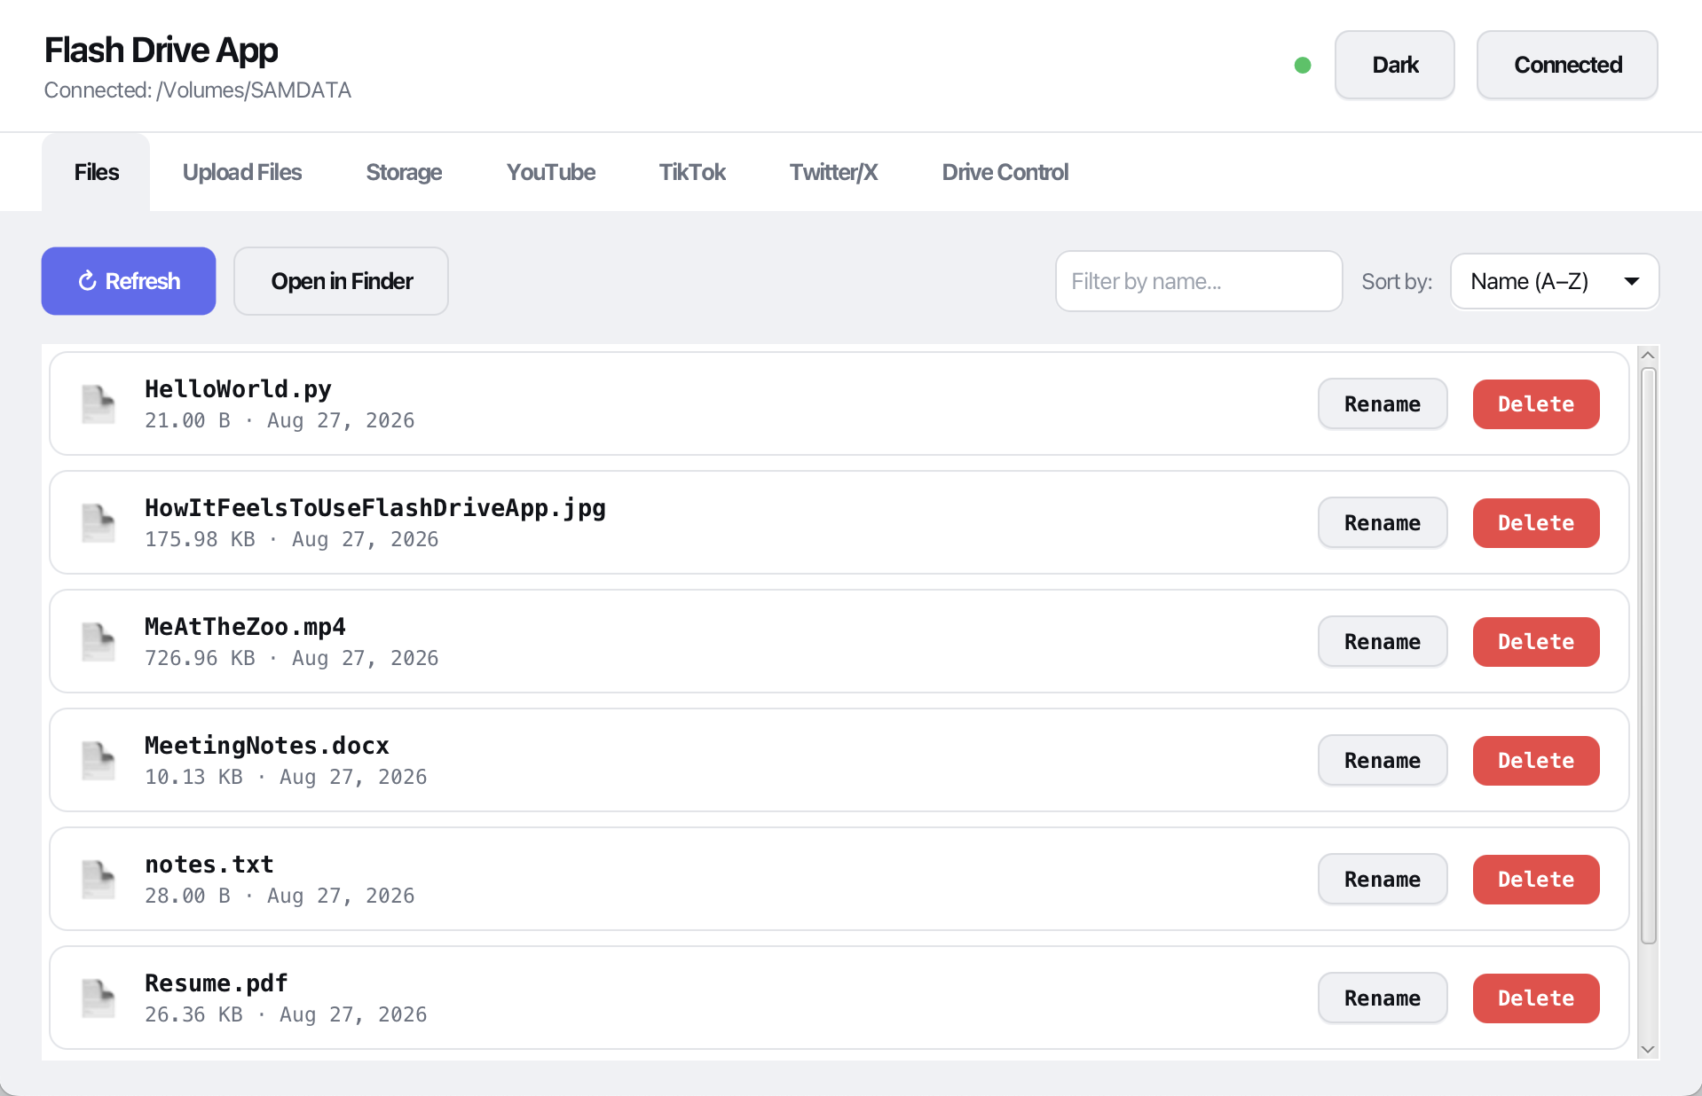Rename HelloWorld.py

[x=1383, y=404]
